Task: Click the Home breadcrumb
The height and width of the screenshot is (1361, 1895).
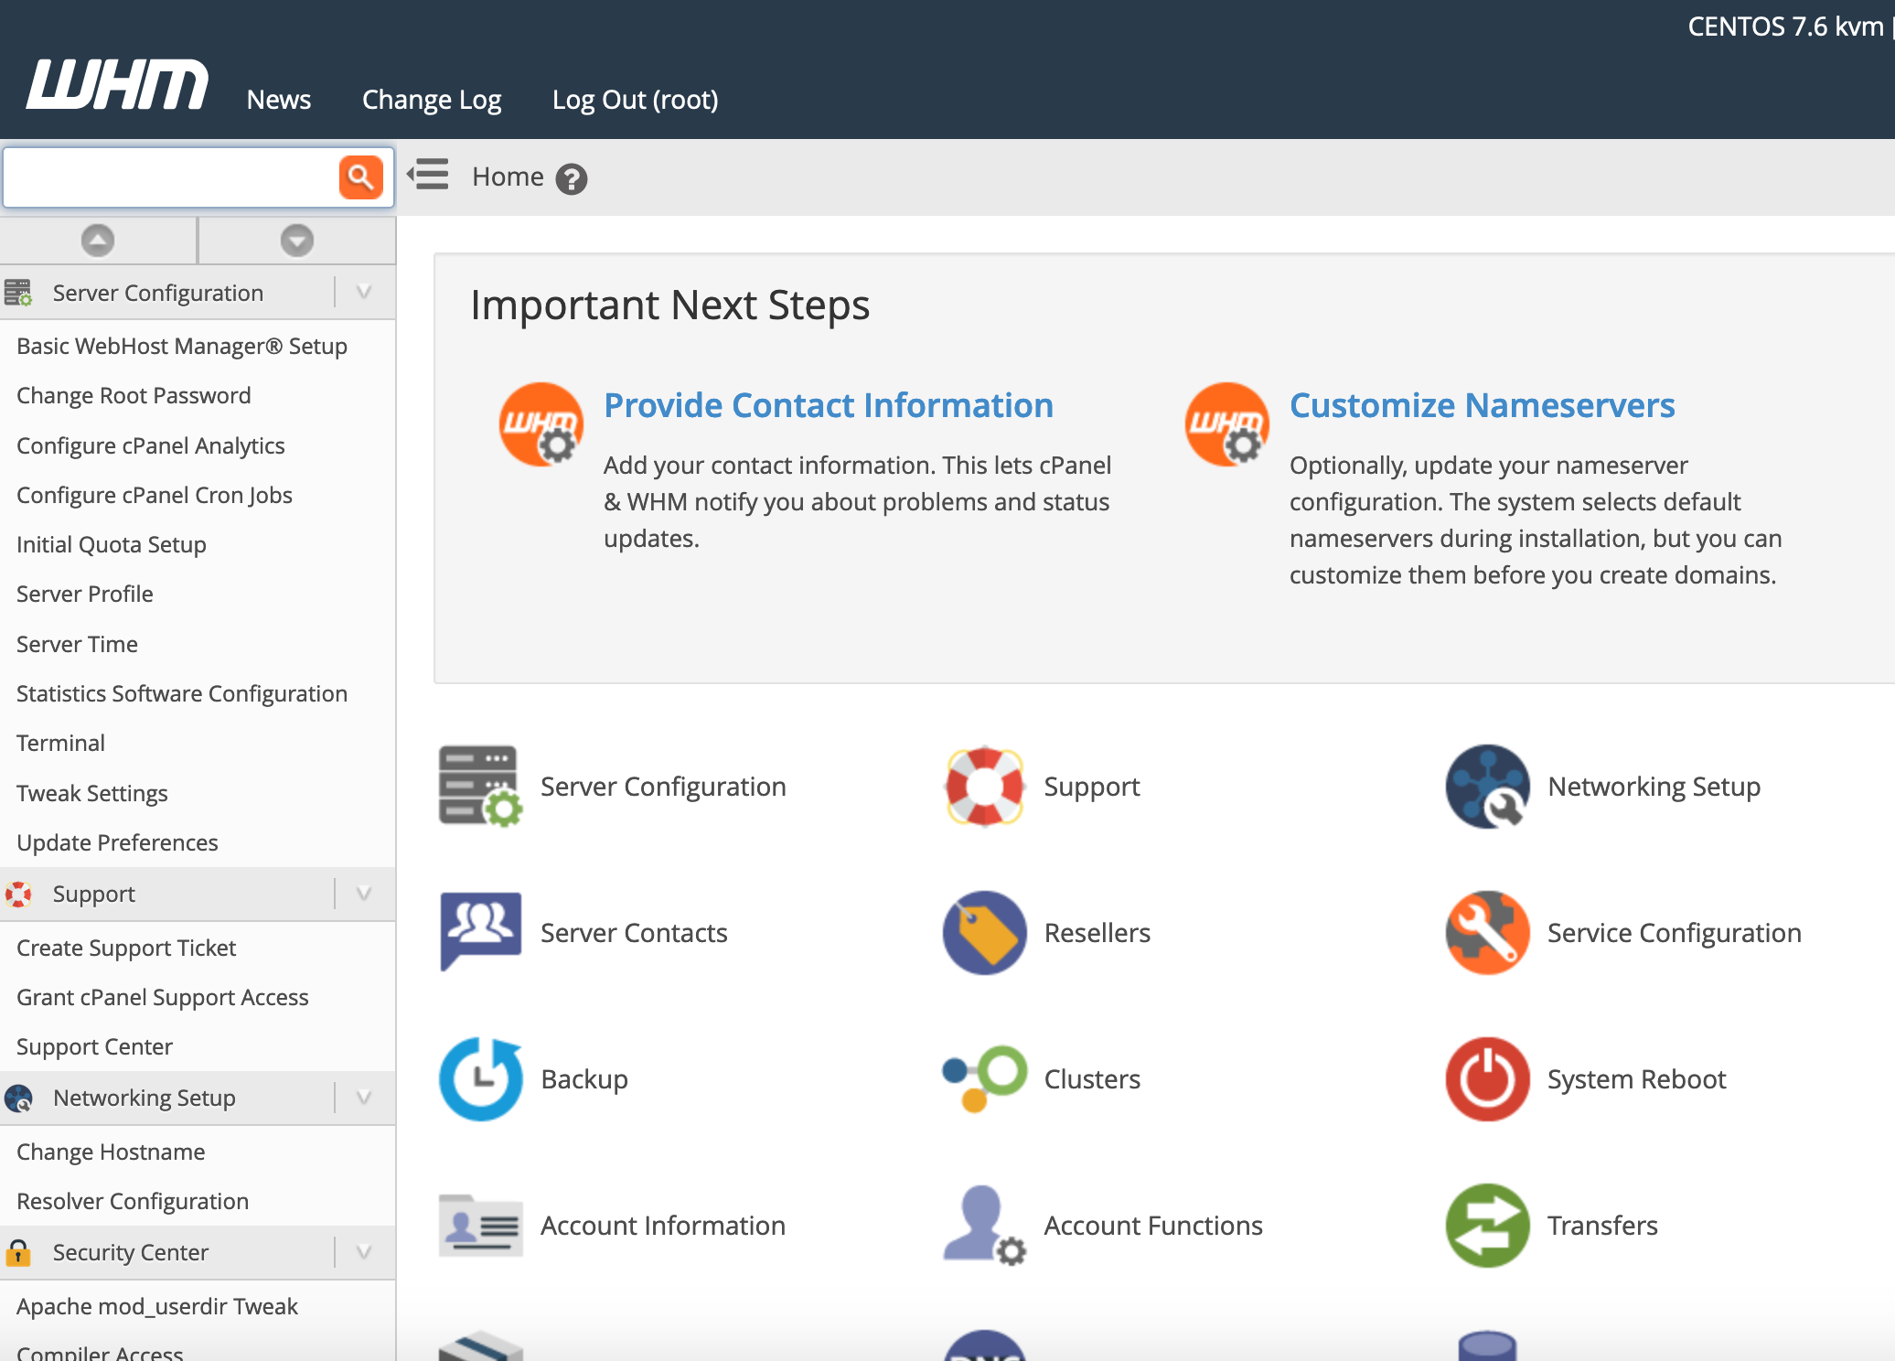Action: 508,177
